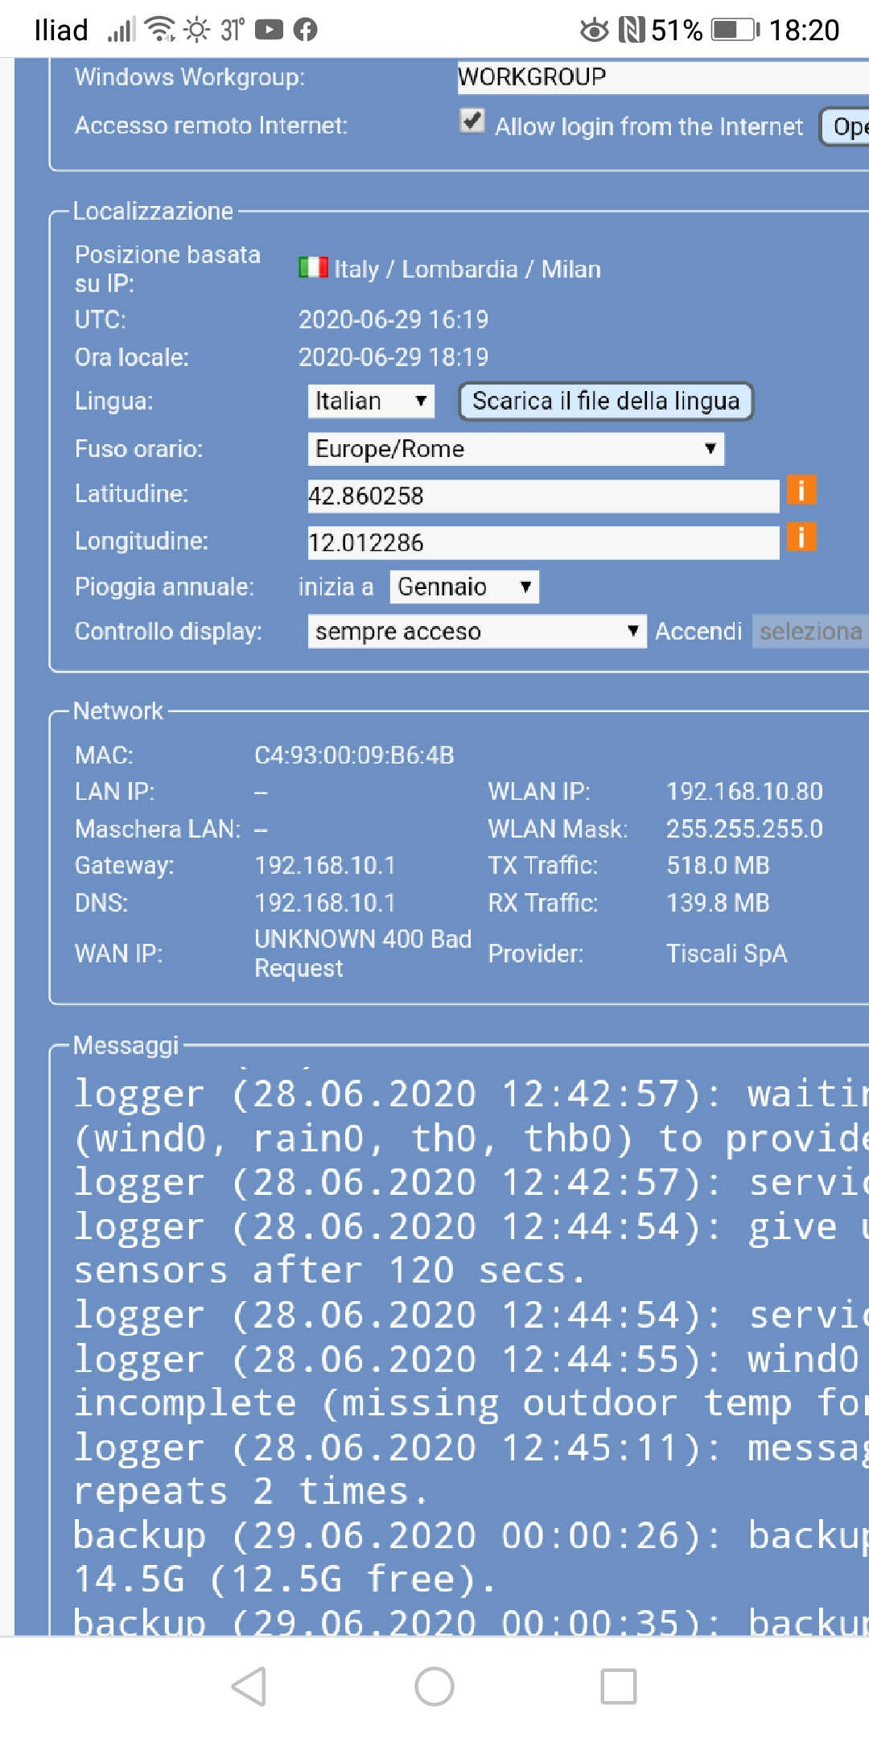Tap the 18:20 clock in status bar

point(804,31)
